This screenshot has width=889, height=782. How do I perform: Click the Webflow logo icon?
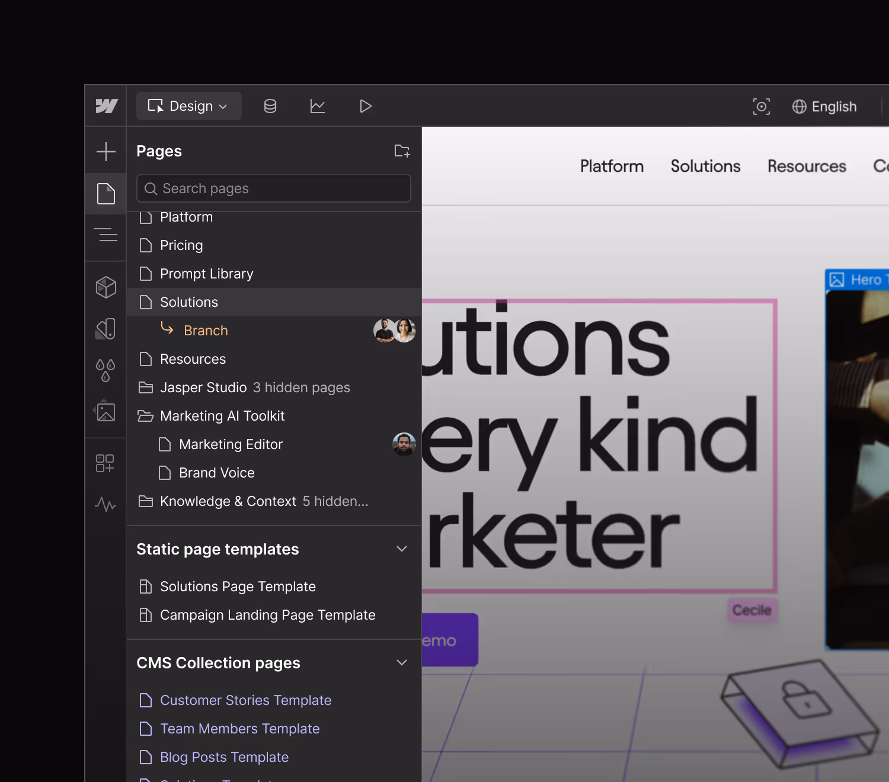[x=107, y=106]
